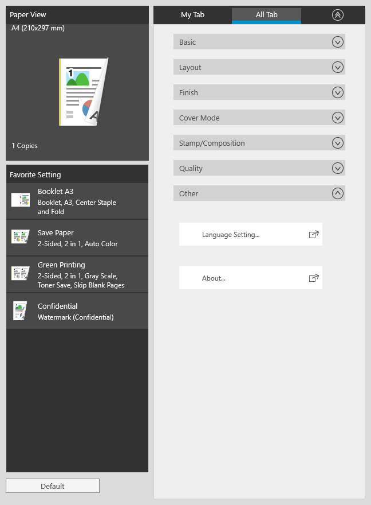Image resolution: width=371 pixels, height=505 pixels.
Task: Click the Booklet A3 preset icon
Action: click(x=21, y=200)
